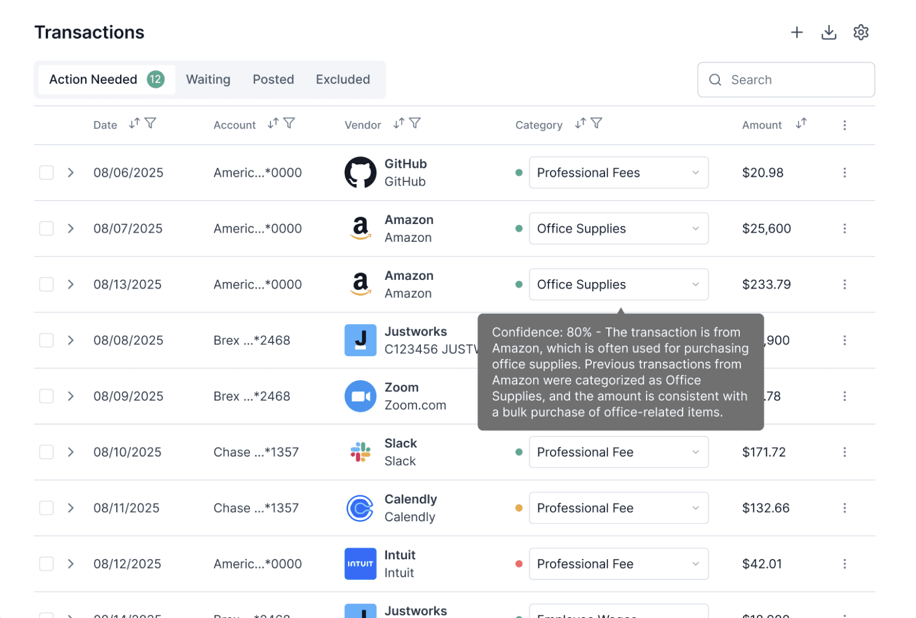The width and height of the screenshot is (916, 618).
Task: Click the Calendly vendor logo
Action: tap(360, 508)
